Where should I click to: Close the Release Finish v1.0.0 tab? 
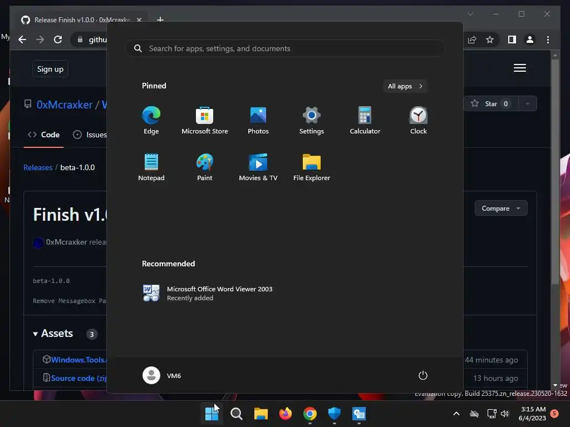pyautogui.click(x=139, y=19)
